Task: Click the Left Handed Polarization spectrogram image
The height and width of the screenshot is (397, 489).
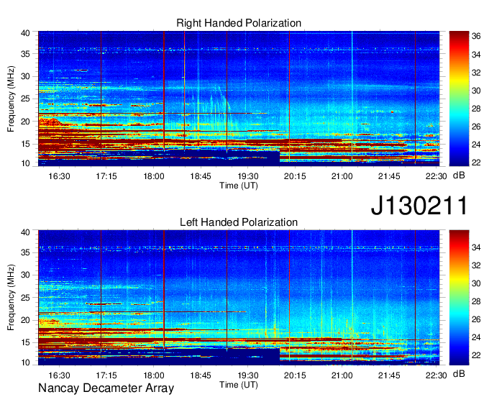Action: (x=239, y=298)
